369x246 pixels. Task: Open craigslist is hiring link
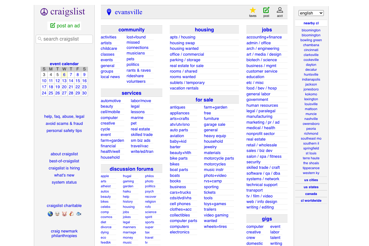pyautogui.click(x=64, y=168)
